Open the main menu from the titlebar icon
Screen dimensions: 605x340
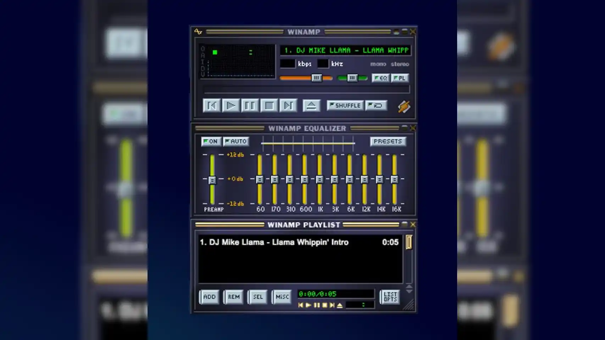198,32
